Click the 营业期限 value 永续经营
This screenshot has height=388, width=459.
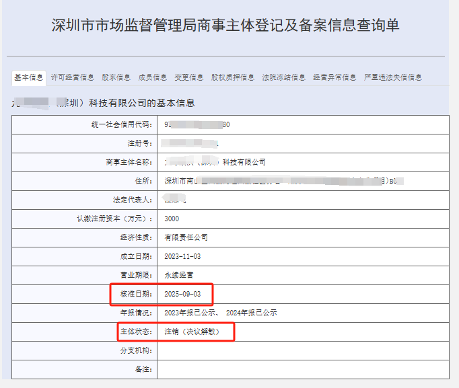[x=178, y=275]
